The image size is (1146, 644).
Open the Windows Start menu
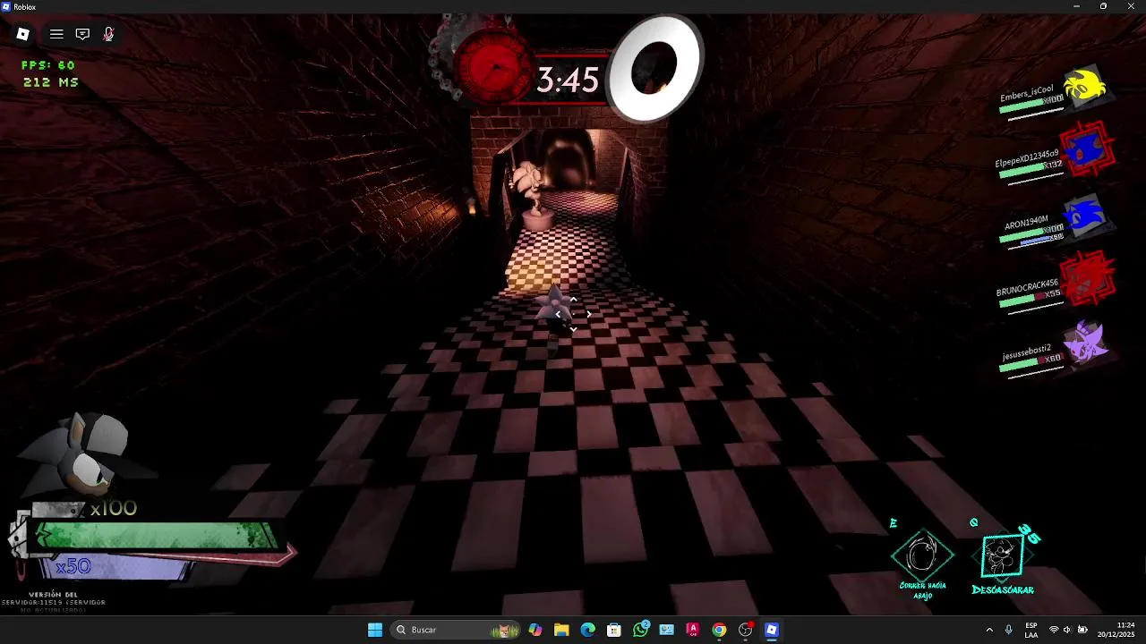pyautogui.click(x=375, y=630)
